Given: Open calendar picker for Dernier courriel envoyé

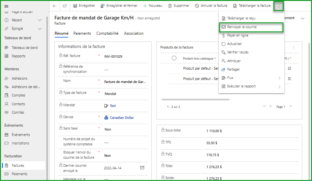Looking at the screenshot, I should coord(142,168).
